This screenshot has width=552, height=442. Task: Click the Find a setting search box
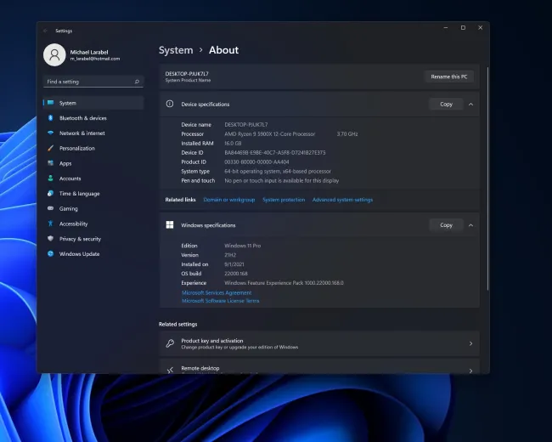coord(93,82)
